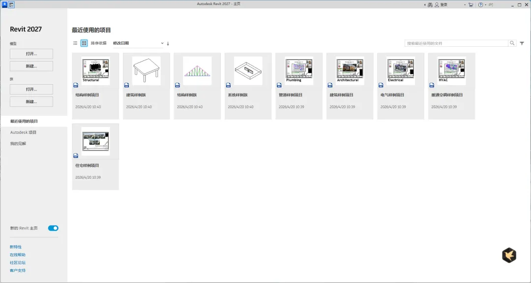Expand the help menu dropdown arrow
The height and width of the screenshot is (283, 531).
click(485, 5)
